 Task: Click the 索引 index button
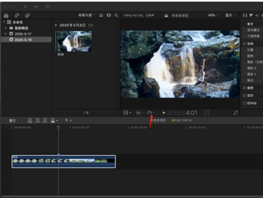13,121
